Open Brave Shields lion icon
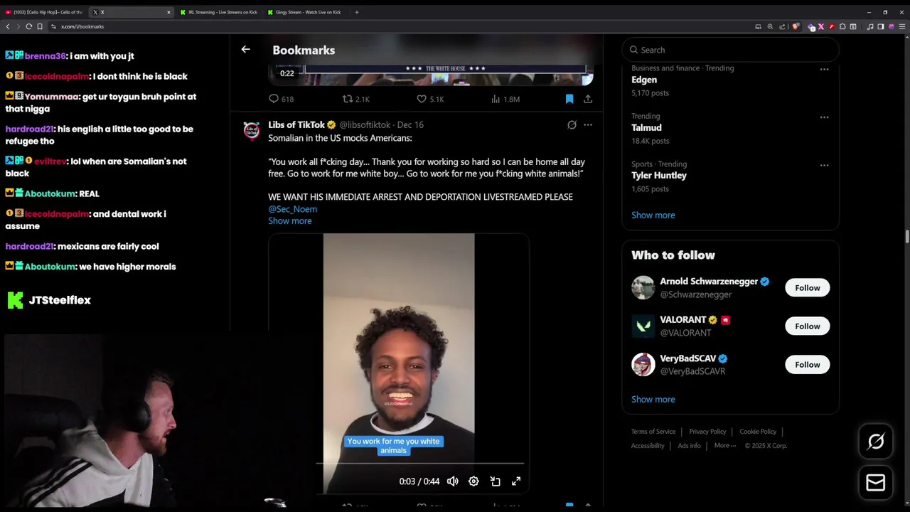 796,26
